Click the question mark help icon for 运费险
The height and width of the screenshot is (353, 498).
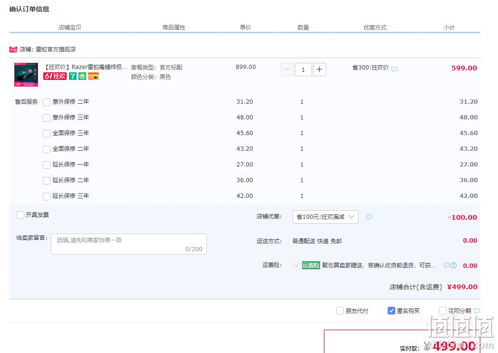tap(454, 265)
